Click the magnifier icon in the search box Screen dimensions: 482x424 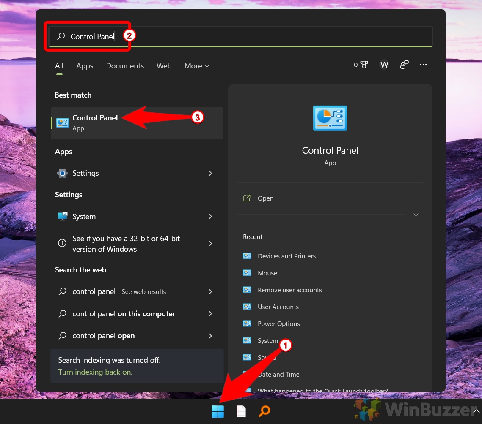[x=61, y=36]
